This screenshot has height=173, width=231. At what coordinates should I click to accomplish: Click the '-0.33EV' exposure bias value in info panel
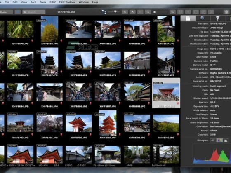point(214,106)
